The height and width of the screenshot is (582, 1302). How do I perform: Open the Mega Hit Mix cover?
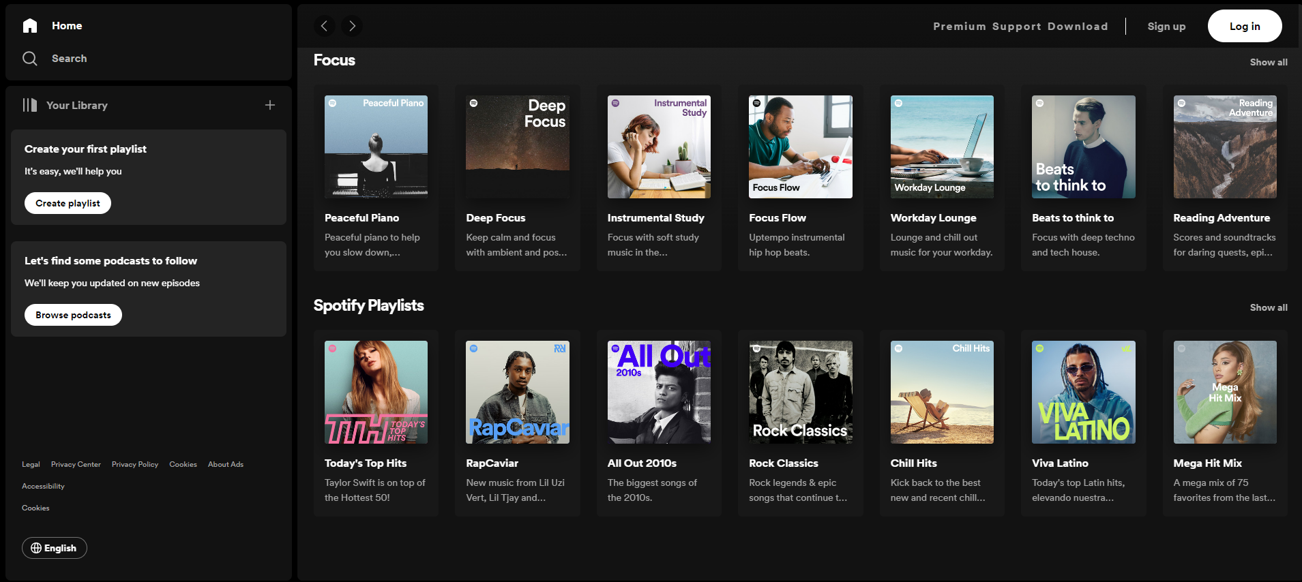tap(1225, 392)
